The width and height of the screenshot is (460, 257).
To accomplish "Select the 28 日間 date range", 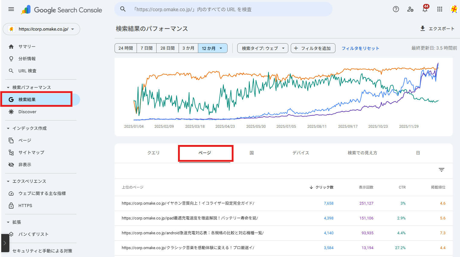I will click(x=167, y=48).
